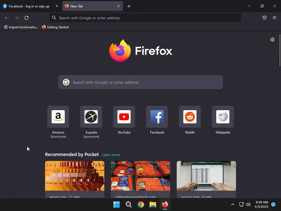Open the Save to Pocket icon
281x211 pixels.
tap(265, 18)
